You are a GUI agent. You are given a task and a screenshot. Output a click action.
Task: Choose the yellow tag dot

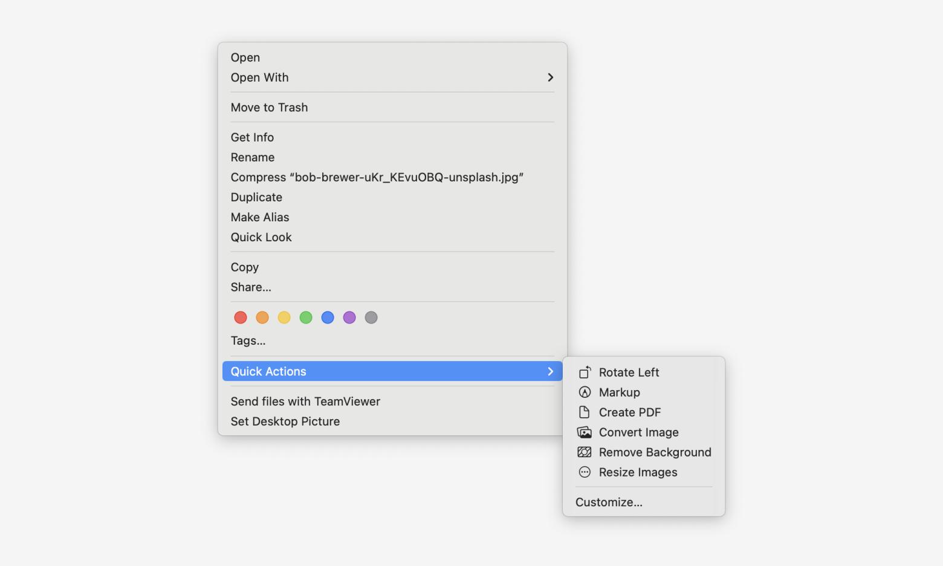point(284,317)
